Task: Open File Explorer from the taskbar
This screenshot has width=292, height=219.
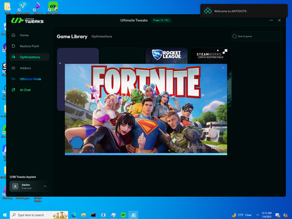Action: click(x=84, y=215)
